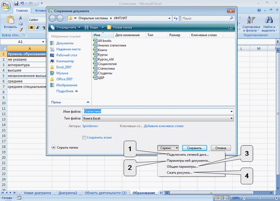Click the Back navigation arrow in dialog
Screen dimensions: 280x201
pyautogui.click(x=52, y=18)
